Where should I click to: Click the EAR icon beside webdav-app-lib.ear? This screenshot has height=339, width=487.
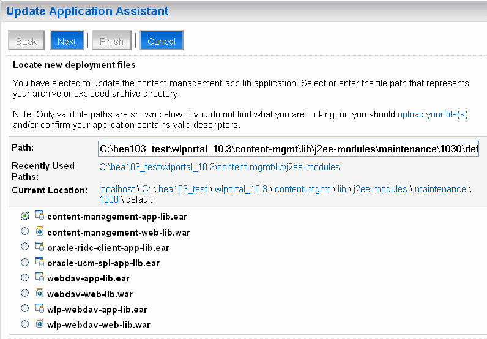(x=39, y=277)
